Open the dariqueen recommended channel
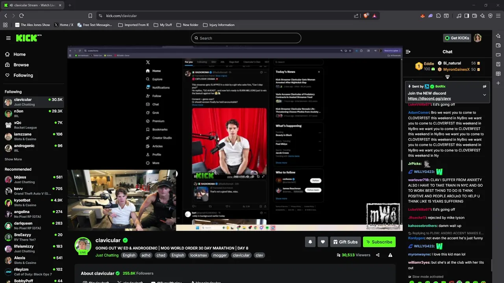Viewport: 504px width, 283px height. tap(33, 226)
